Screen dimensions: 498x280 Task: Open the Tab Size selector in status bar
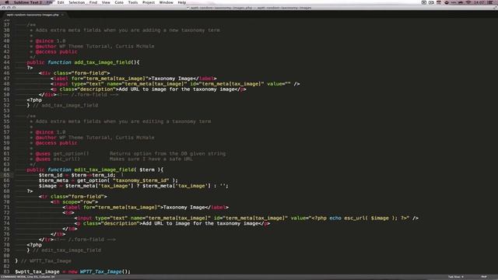pyautogui.click(x=456, y=277)
